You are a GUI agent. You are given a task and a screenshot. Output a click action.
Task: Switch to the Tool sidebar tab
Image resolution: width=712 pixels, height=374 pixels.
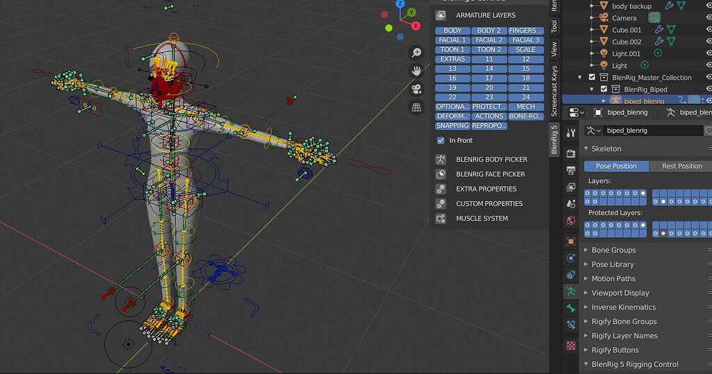554,26
